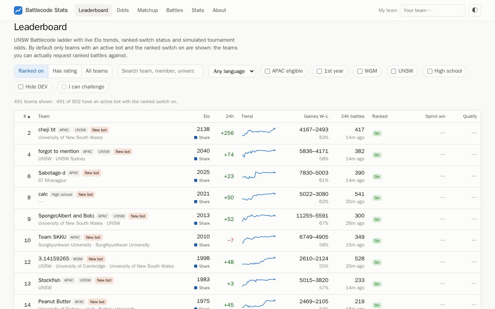Sort by the 24h change column
495x309 pixels.
point(230,116)
